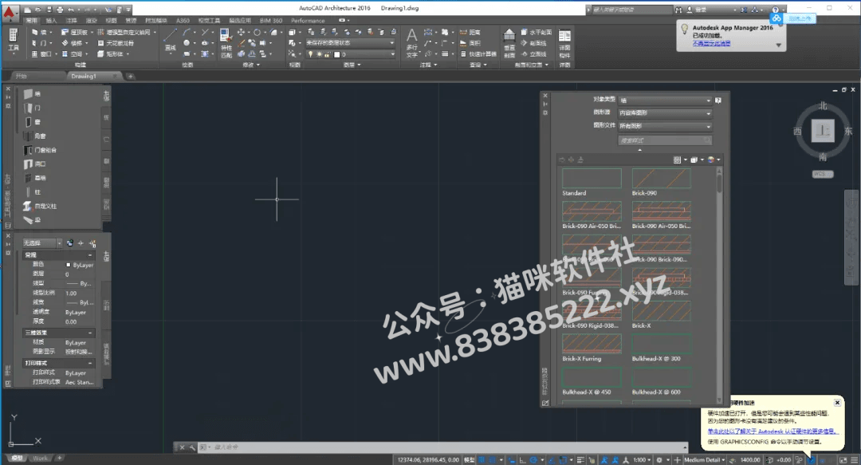Open the 无选择 selection dropdown in properties
Screen dimensions: 861x465
(x=43, y=243)
